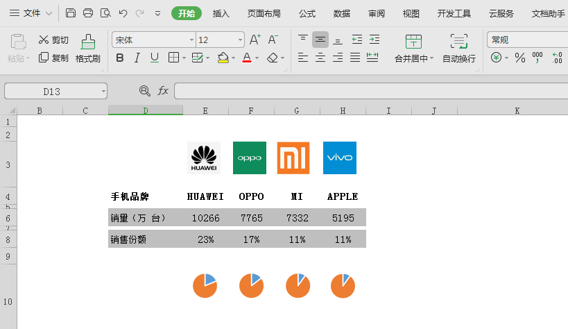The height and width of the screenshot is (329, 568).
Task: Expand the chevron beside 文件
Action: pos(49,14)
